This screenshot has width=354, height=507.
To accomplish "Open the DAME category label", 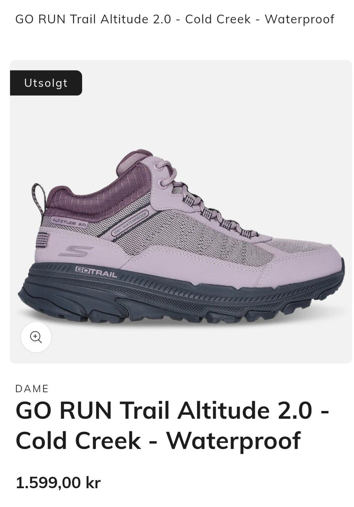I will [x=32, y=389].
